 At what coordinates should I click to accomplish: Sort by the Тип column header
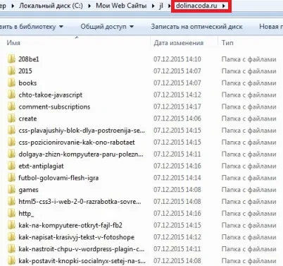coord(227,43)
